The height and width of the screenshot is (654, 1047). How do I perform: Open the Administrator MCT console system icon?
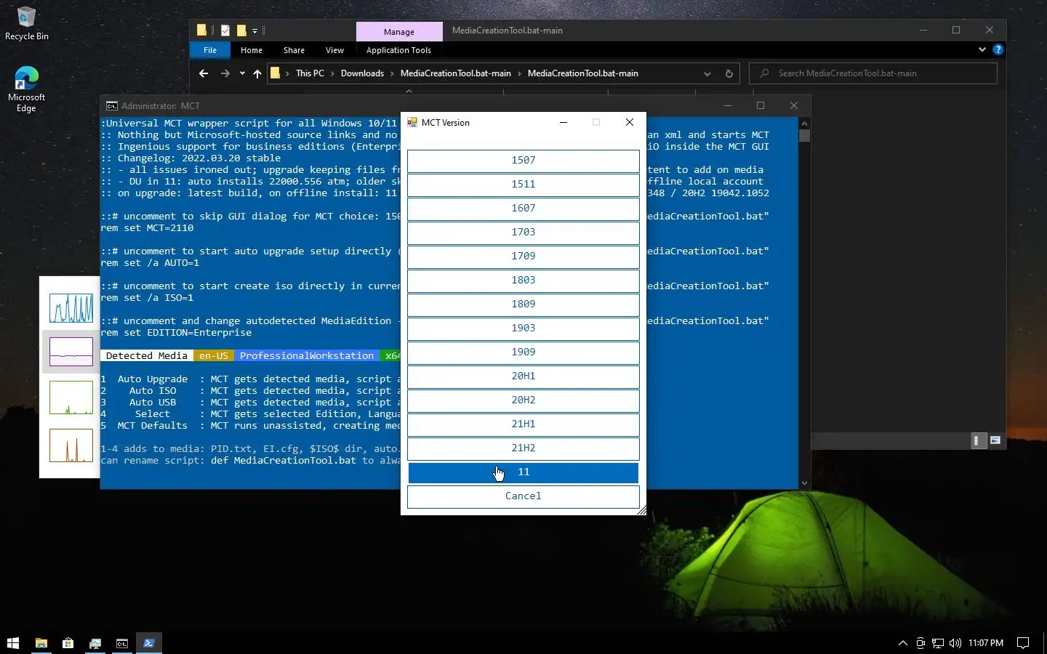click(112, 106)
